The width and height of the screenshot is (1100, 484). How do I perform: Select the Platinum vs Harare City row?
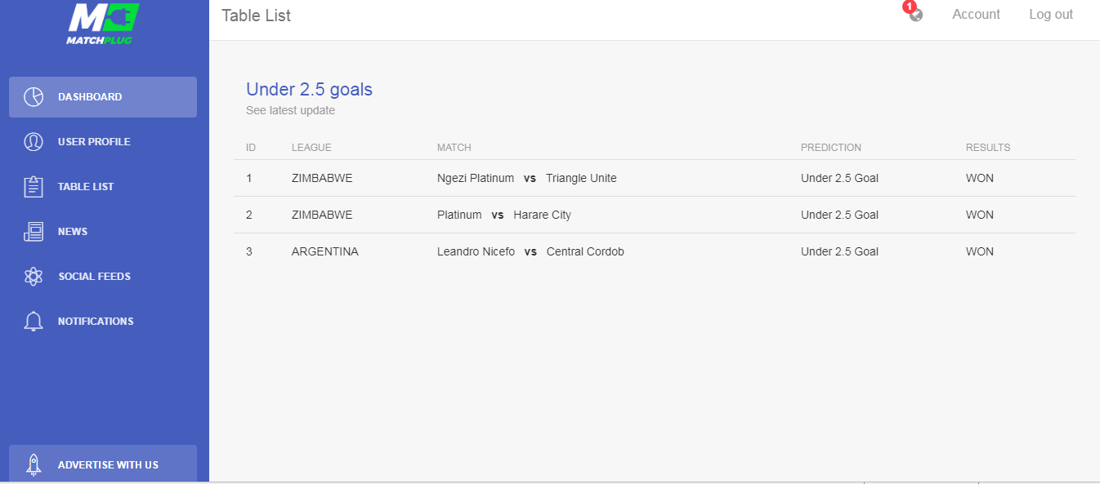coord(654,215)
